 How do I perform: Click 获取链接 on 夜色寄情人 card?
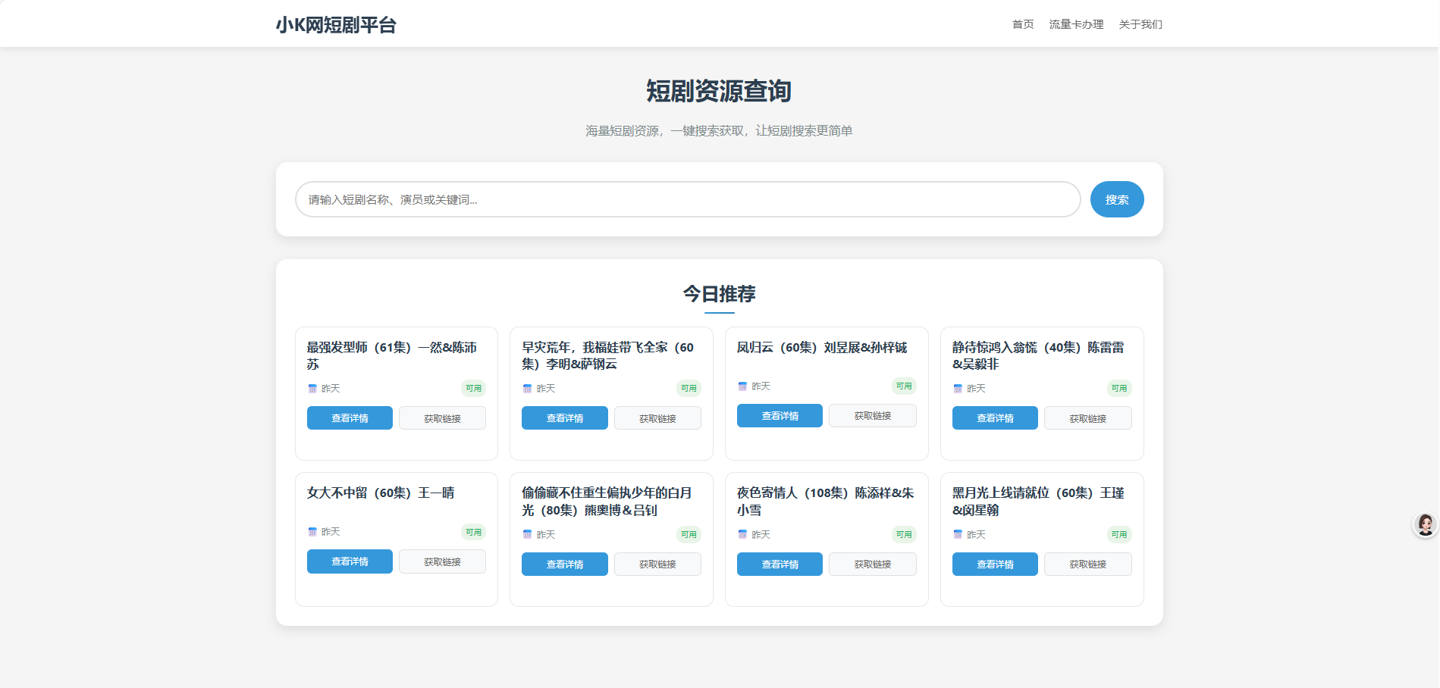point(872,564)
